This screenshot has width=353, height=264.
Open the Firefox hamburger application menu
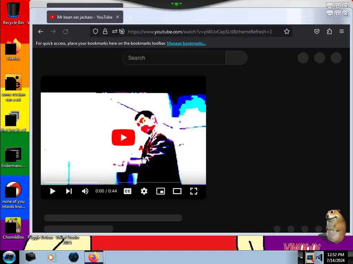(342, 31)
